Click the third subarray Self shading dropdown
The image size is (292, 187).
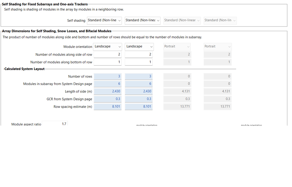point(182,20)
